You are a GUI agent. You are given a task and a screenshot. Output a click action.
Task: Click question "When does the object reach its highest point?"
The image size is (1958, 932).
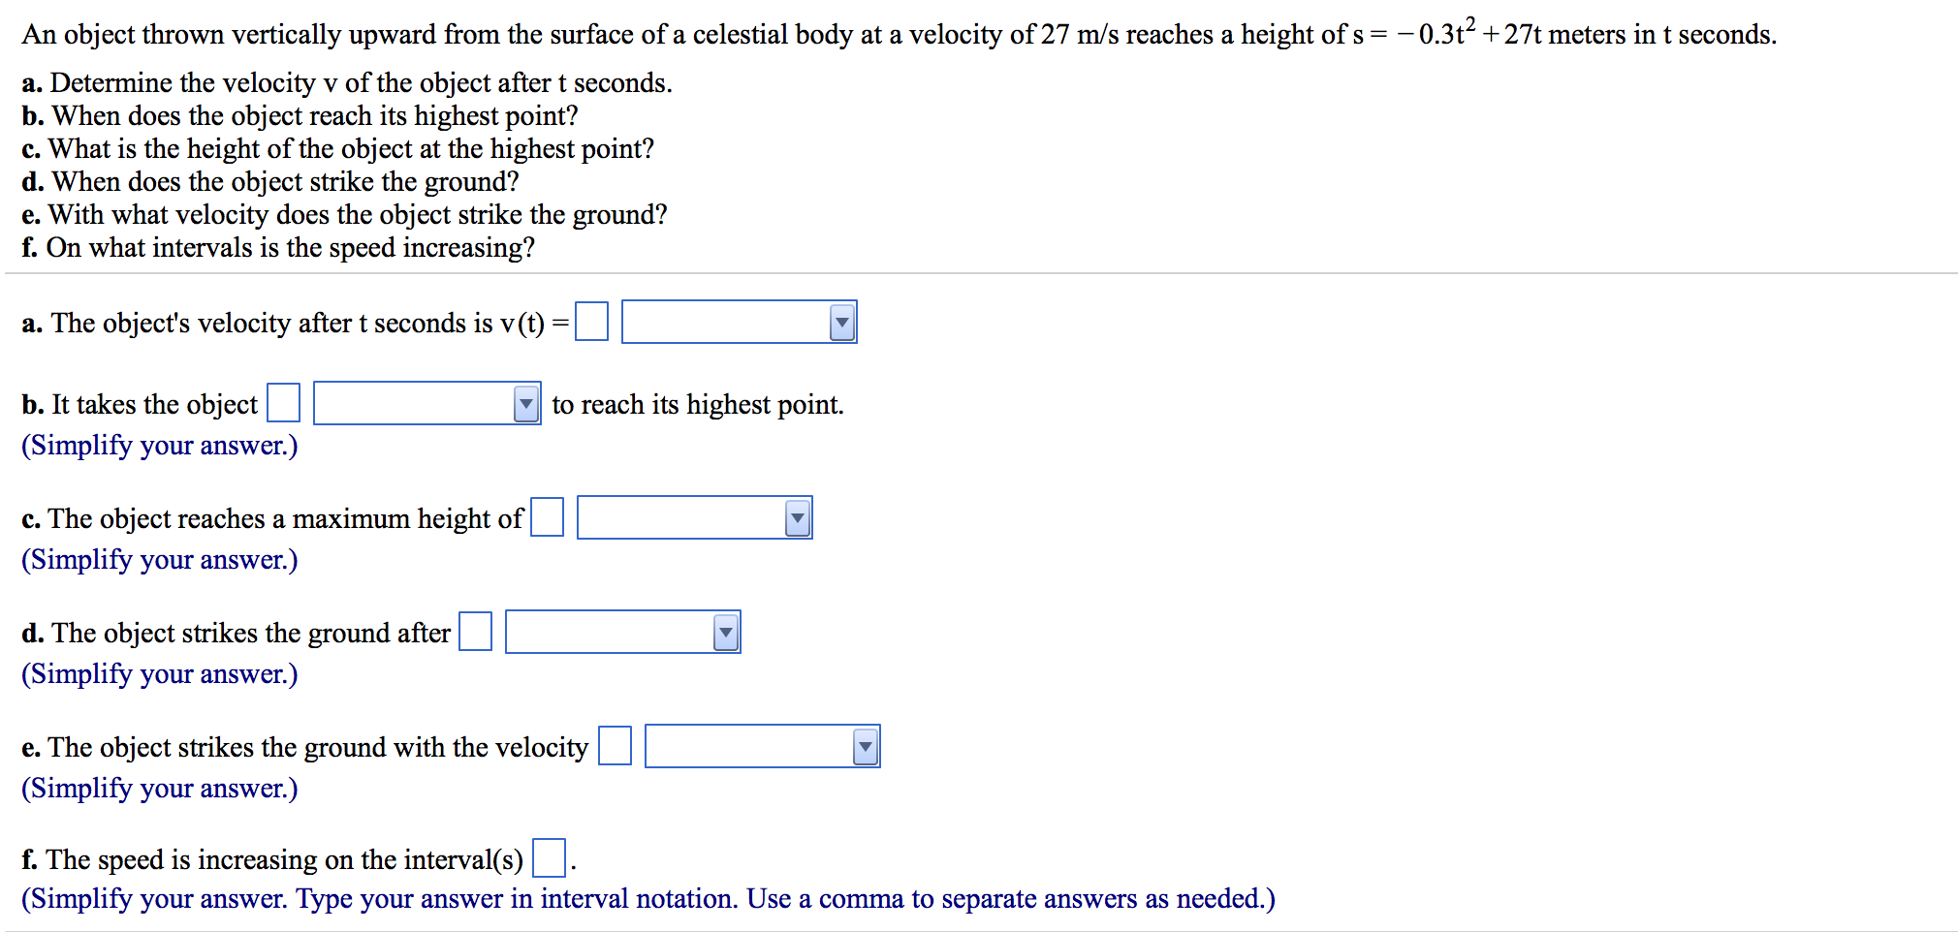tap(300, 116)
